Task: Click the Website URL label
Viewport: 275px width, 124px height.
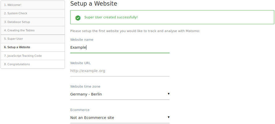Action: (x=80, y=63)
